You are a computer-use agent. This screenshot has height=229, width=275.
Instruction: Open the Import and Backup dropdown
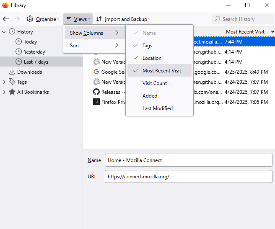pyautogui.click(x=123, y=19)
